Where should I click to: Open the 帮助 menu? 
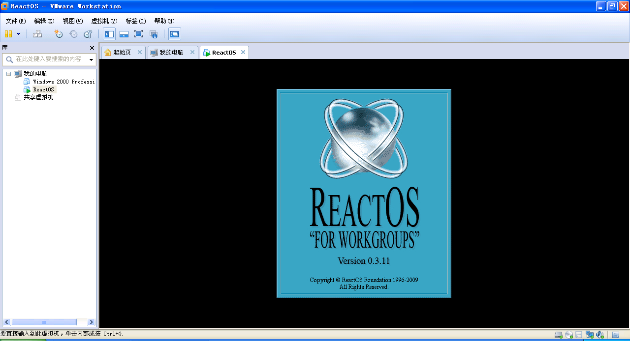click(x=164, y=21)
